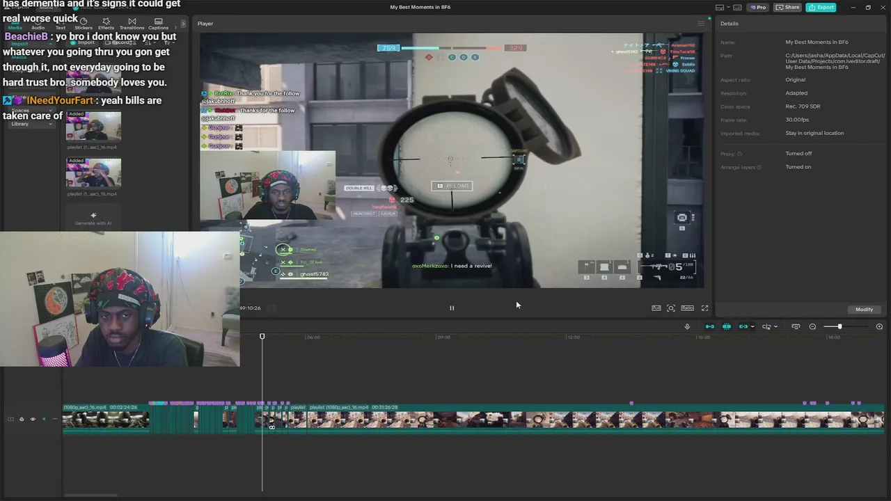Open the Effects tab

point(106,24)
